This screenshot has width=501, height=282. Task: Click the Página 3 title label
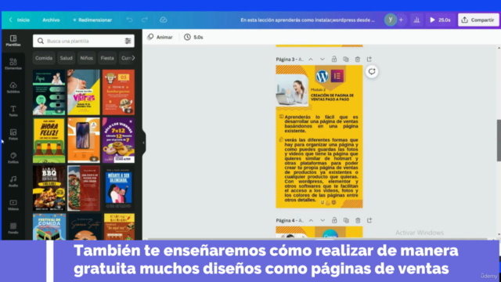click(x=290, y=60)
